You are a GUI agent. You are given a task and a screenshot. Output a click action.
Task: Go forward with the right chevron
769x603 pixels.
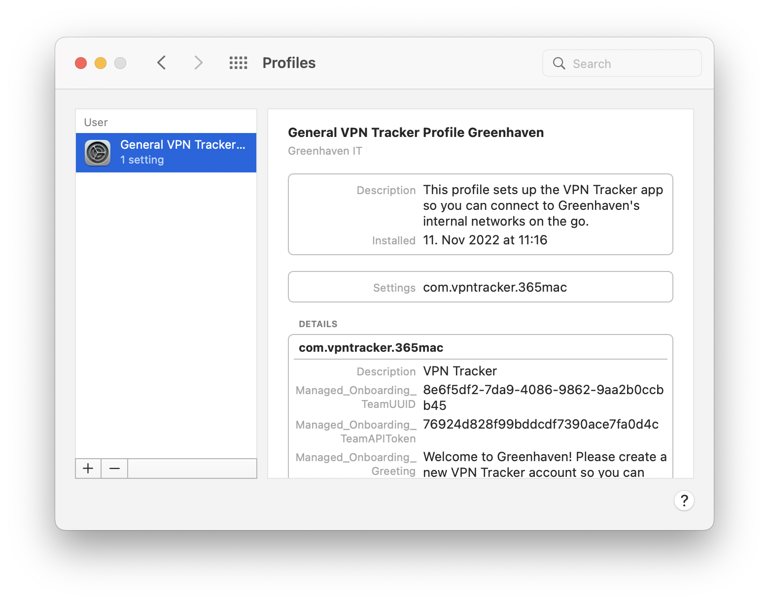tap(198, 63)
